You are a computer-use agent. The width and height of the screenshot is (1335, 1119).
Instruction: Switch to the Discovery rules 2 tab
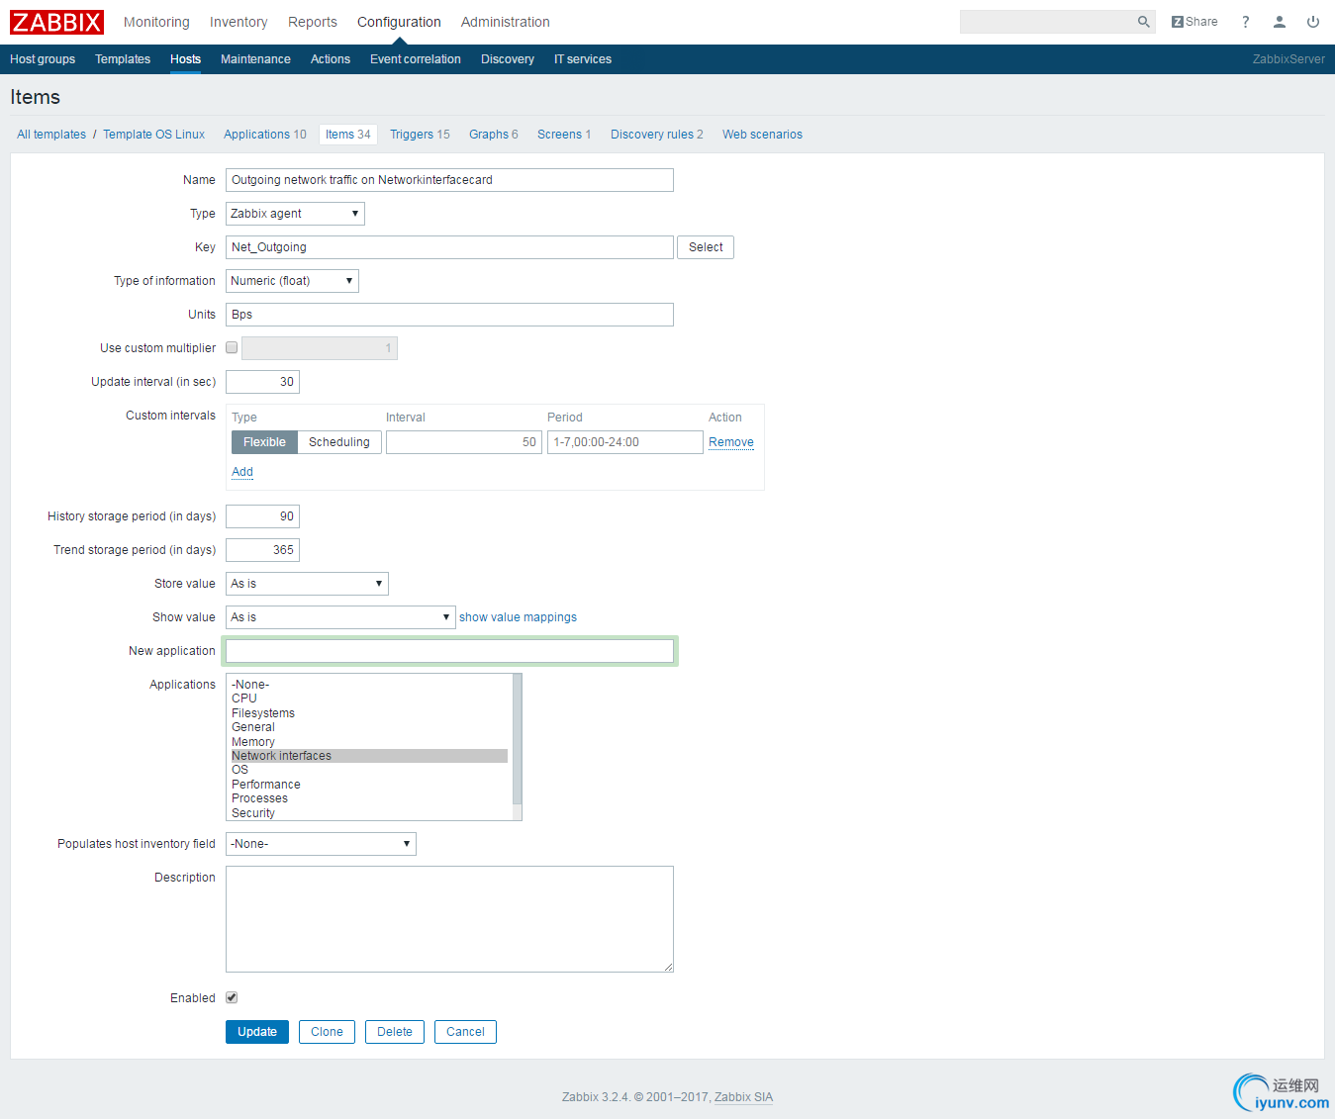(x=657, y=135)
